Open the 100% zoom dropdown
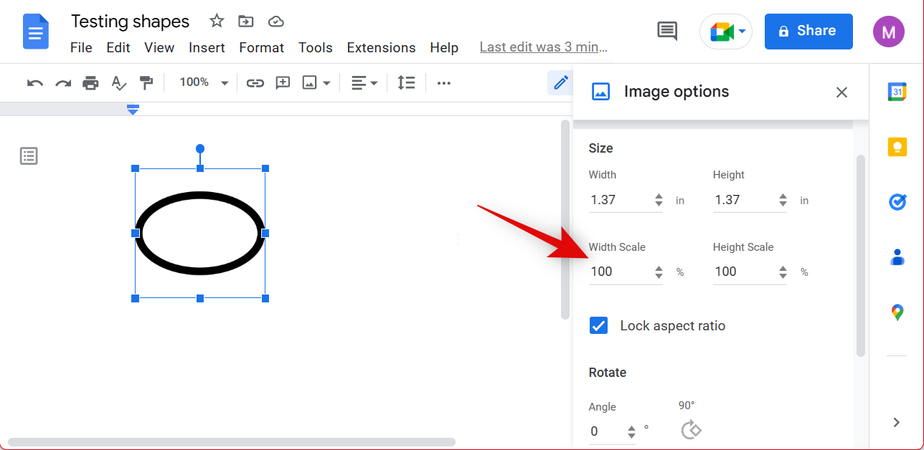 coord(204,83)
